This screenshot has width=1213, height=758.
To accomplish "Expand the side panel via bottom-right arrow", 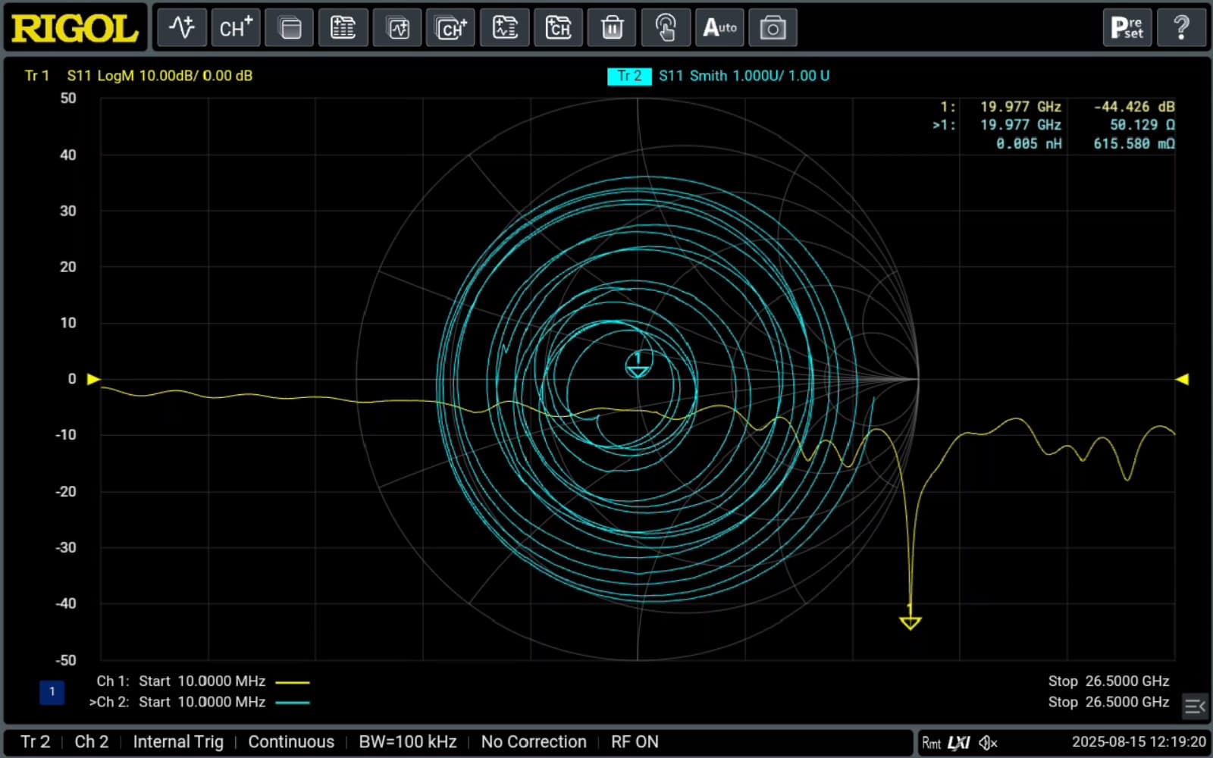I will coord(1194,707).
